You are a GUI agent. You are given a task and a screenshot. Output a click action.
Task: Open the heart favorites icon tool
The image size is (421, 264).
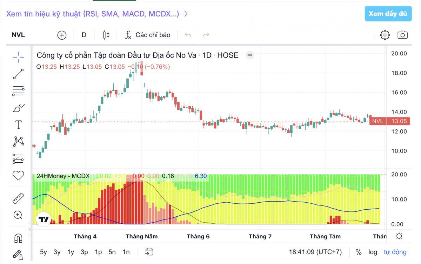tap(18, 175)
